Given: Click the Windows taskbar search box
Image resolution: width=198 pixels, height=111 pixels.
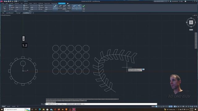Looking at the screenshot, I should point(17,109).
